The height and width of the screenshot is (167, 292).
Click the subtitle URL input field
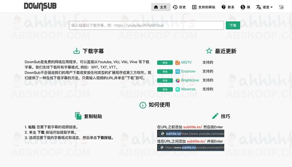[146, 25]
